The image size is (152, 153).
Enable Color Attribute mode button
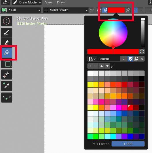(x=105, y=10)
